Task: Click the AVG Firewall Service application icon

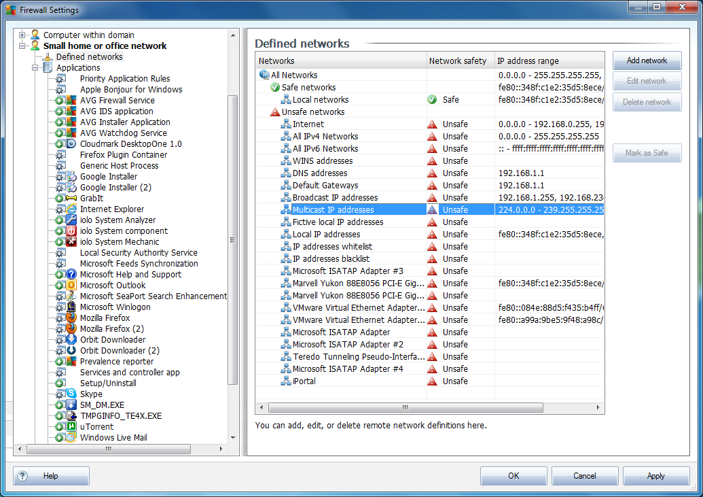Action: (x=71, y=100)
